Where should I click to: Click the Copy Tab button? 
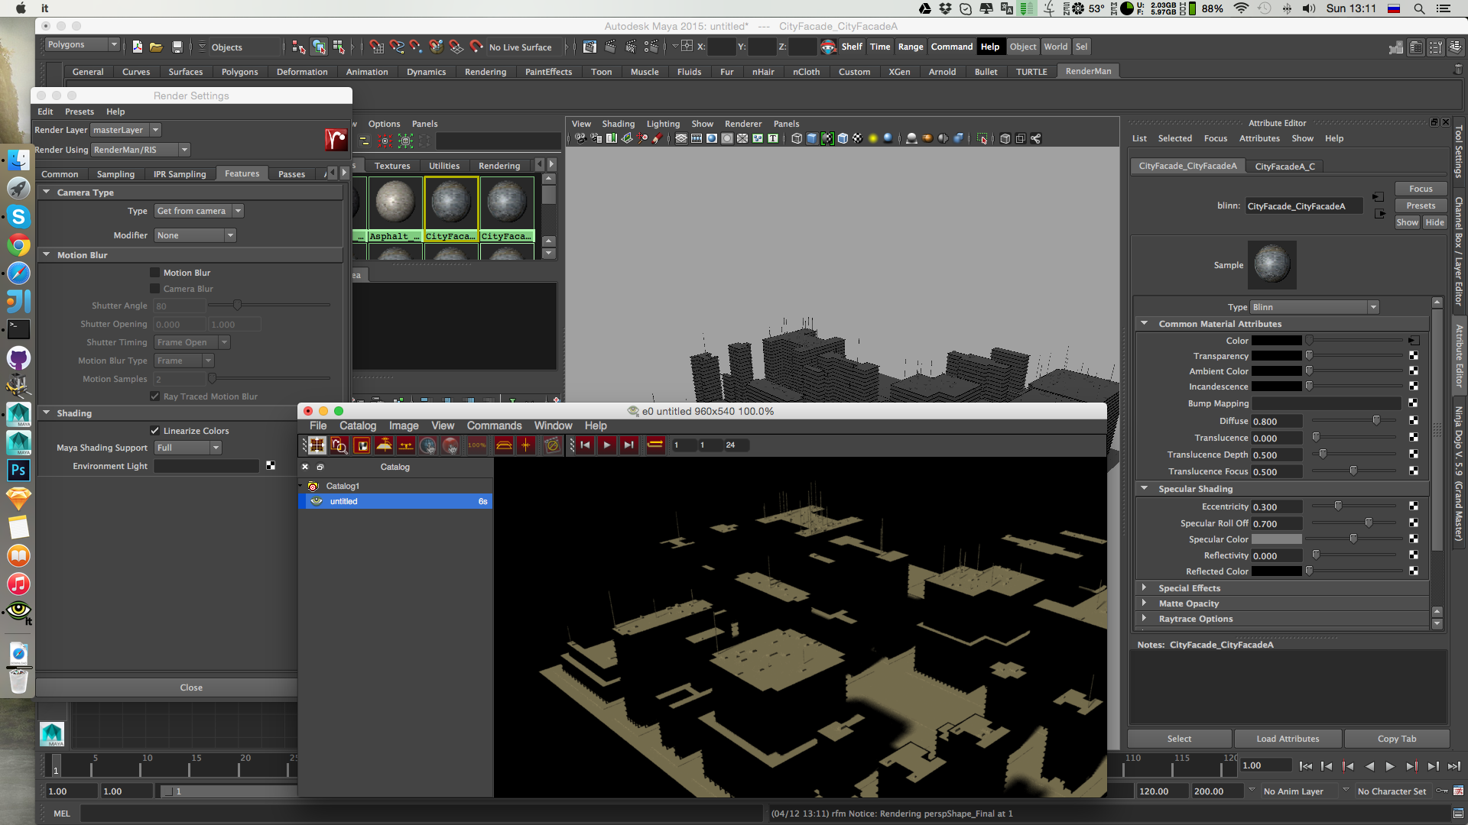point(1397,739)
